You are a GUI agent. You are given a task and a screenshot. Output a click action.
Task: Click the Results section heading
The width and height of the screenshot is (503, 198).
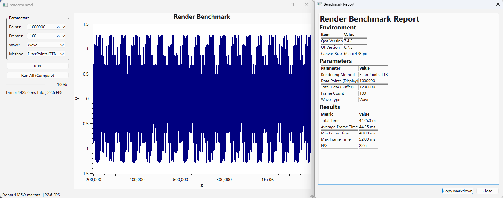pyautogui.click(x=330, y=107)
